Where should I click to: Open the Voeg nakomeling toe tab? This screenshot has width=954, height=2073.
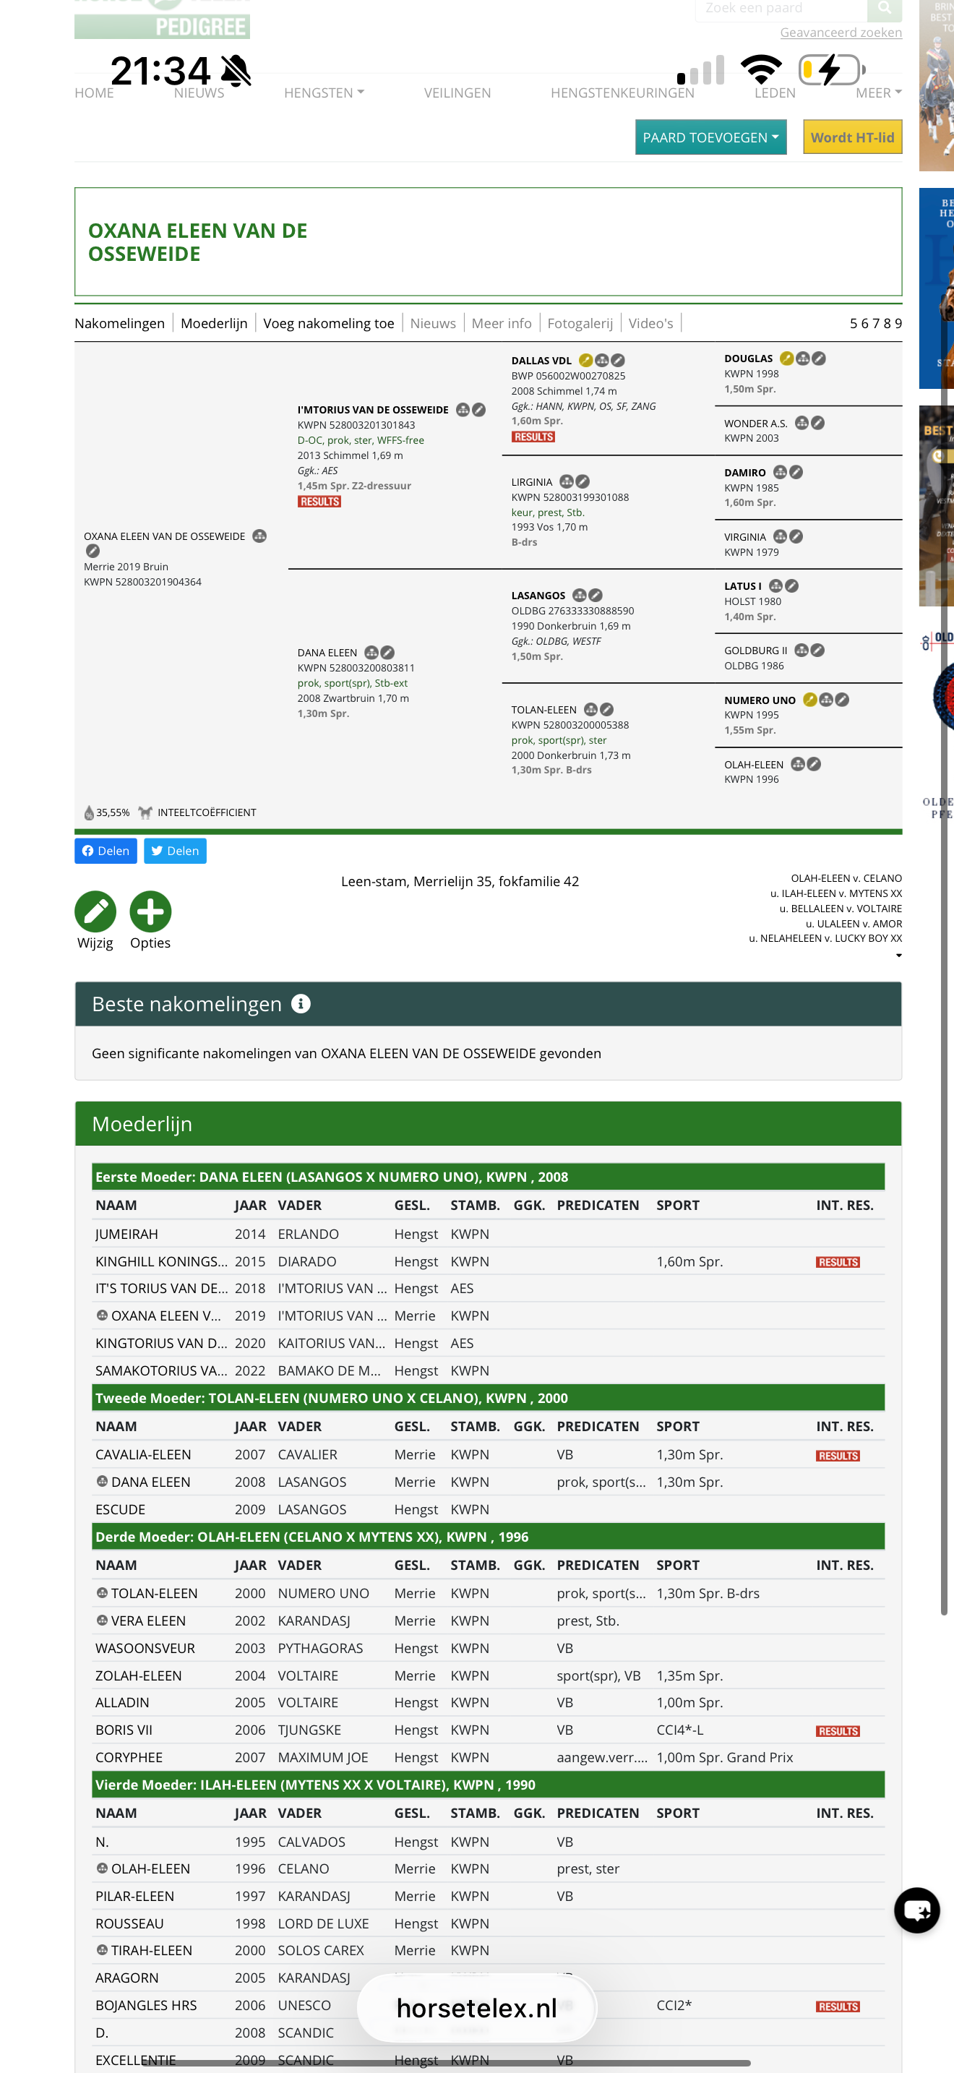tap(328, 324)
